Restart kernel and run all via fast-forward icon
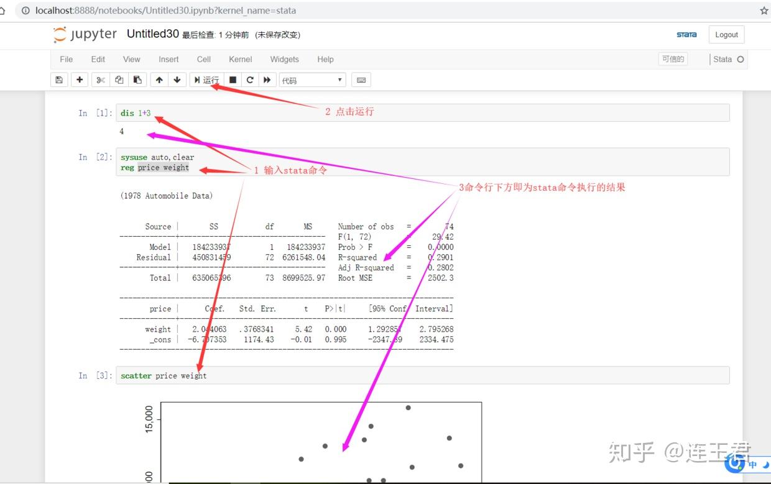771x484 pixels. [x=267, y=80]
